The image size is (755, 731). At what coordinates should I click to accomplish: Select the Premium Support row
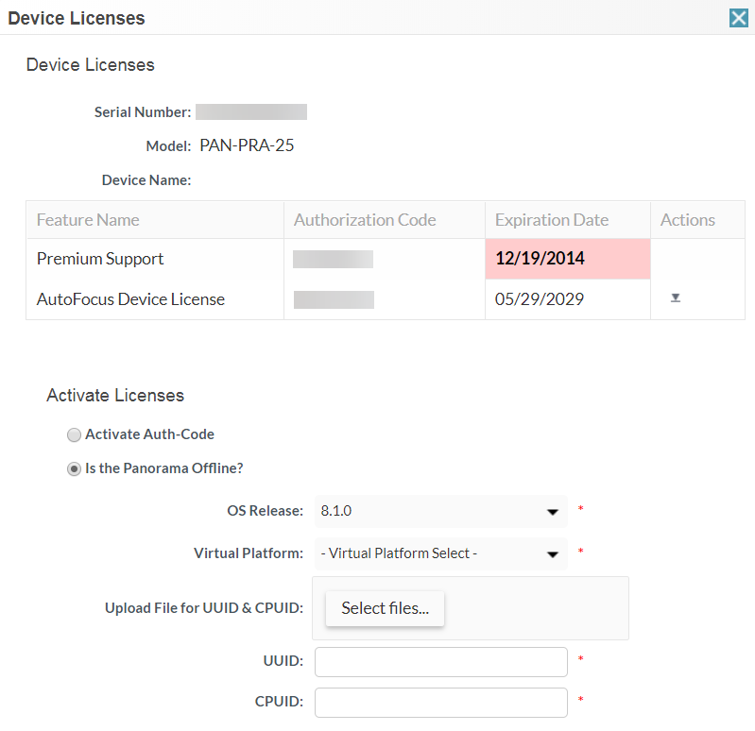[100, 259]
